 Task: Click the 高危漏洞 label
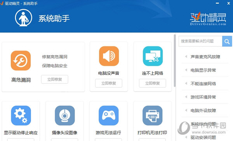click(21, 80)
